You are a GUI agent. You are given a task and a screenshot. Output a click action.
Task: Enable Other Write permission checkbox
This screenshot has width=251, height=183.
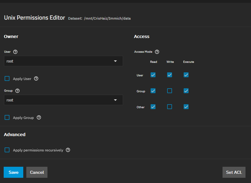click(170, 107)
